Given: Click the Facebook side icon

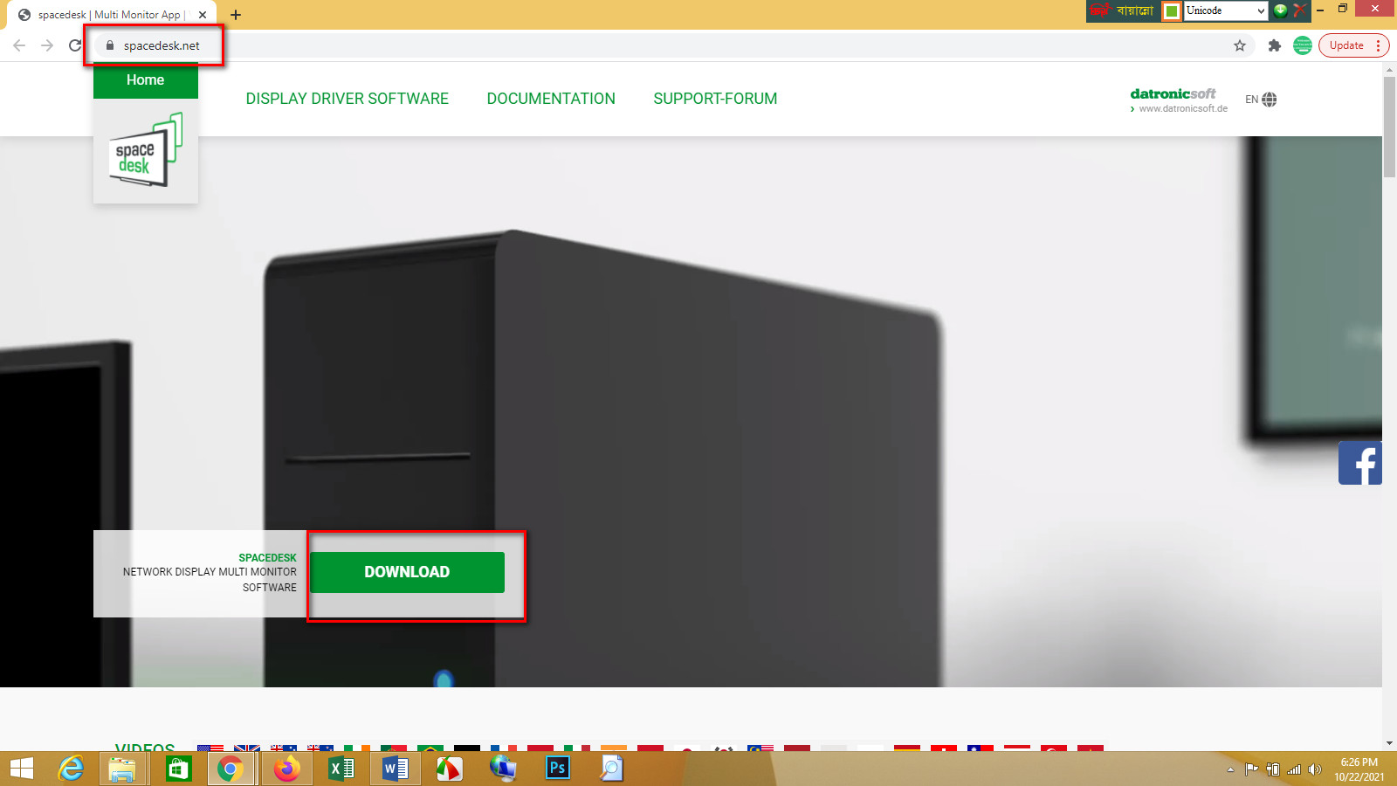Looking at the screenshot, I should coord(1360,463).
